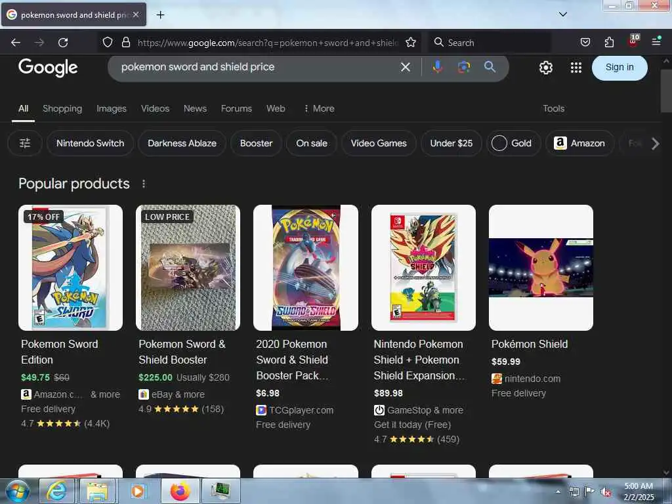Click the page vertical scrollbar thumb

click(666, 90)
